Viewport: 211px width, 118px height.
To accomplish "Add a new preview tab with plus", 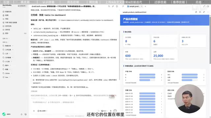I will (x=145, y=6).
